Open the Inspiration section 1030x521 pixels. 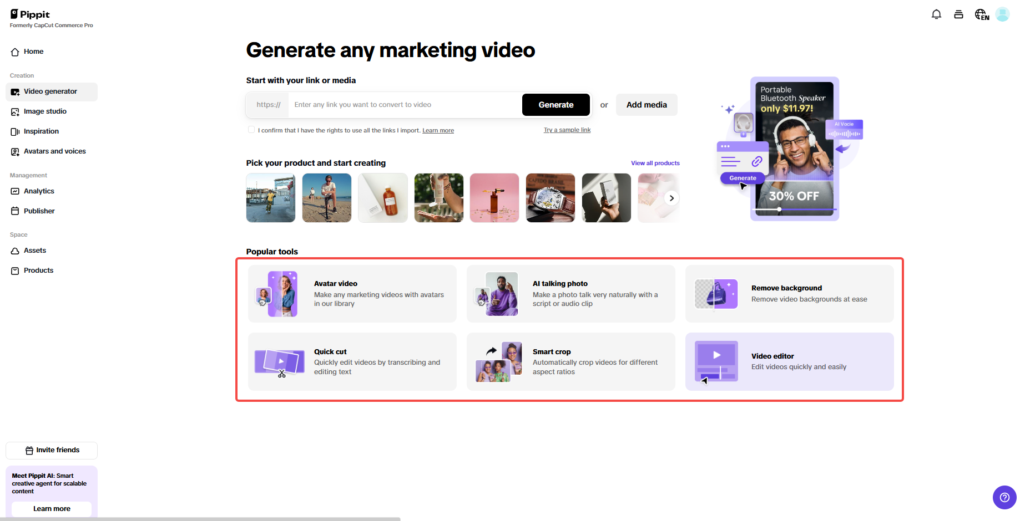pos(41,131)
